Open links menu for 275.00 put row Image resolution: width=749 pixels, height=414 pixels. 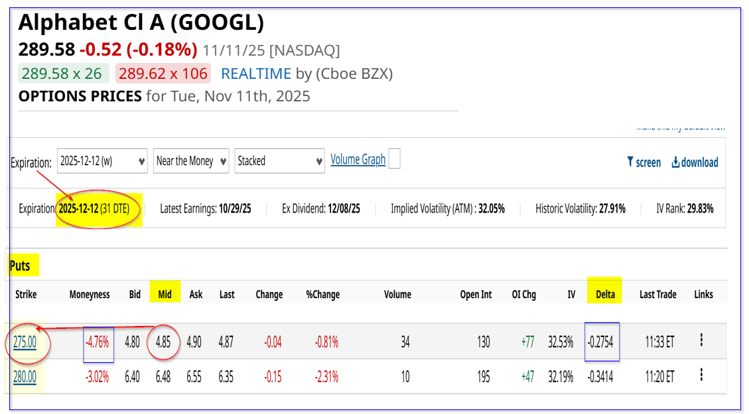(x=701, y=340)
